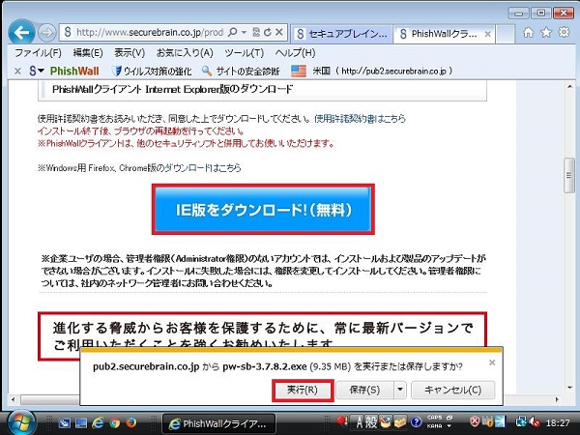
Task: Click the volume tray icon
Action: 535,422
